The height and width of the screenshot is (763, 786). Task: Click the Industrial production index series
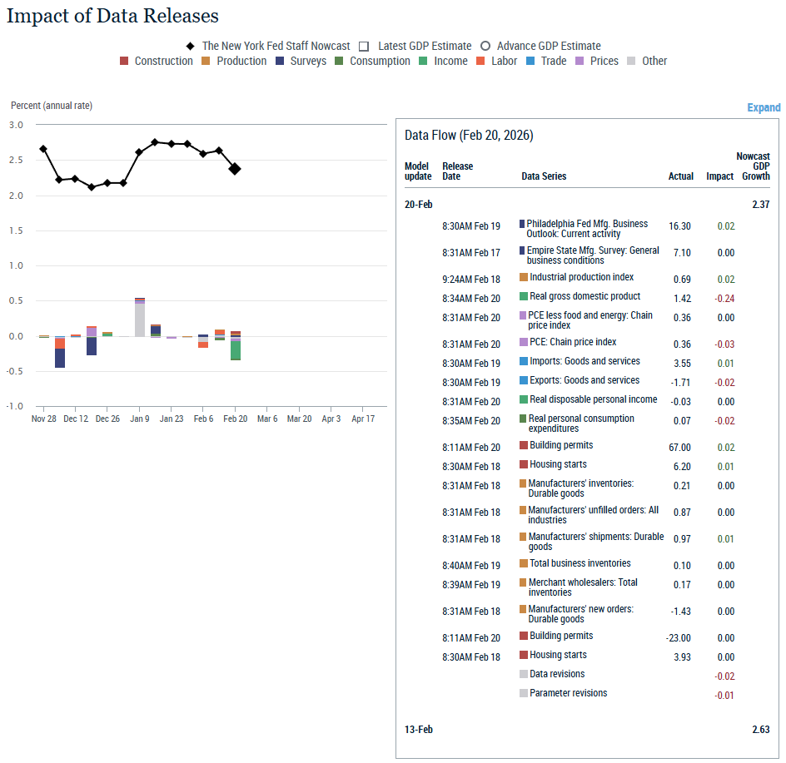(x=581, y=277)
